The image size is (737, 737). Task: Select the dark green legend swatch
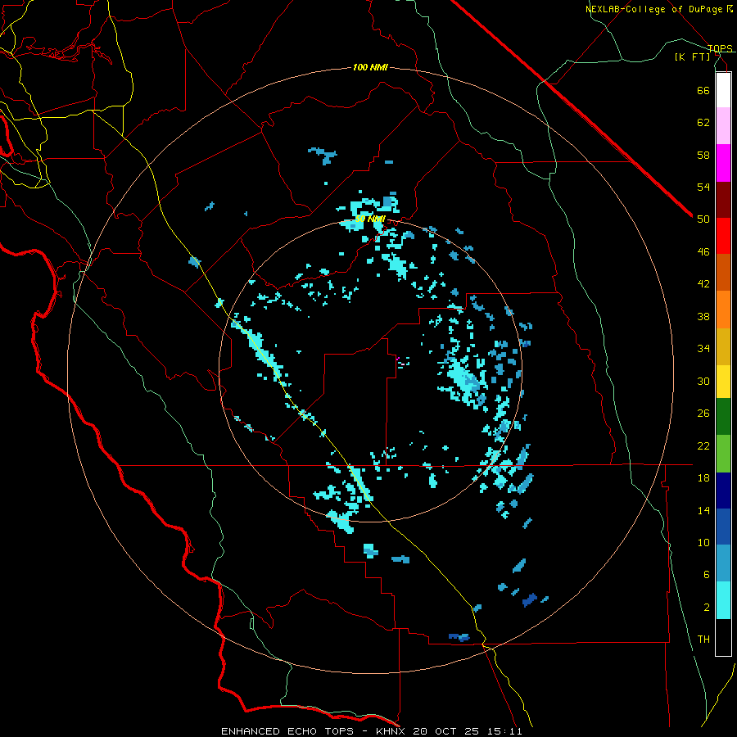click(723, 417)
